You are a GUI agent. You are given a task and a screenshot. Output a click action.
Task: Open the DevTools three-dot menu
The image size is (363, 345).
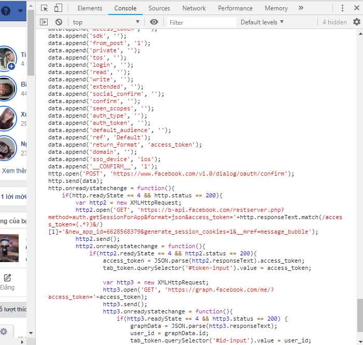pyautogui.click(x=342, y=8)
